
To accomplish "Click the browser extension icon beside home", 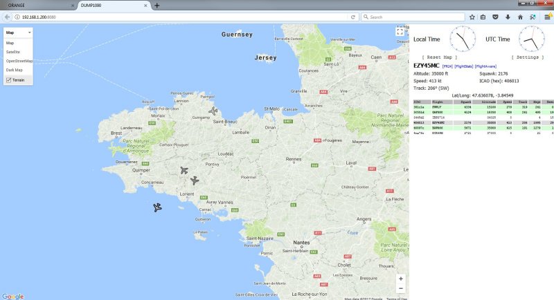I will click(533, 17).
